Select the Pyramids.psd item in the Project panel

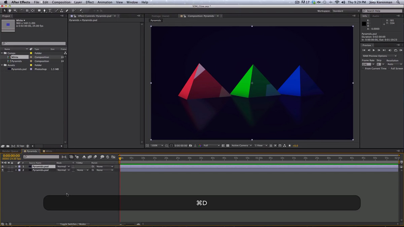[x=19, y=69]
